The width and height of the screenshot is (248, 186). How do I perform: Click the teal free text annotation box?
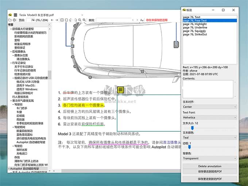[x=149, y=113]
